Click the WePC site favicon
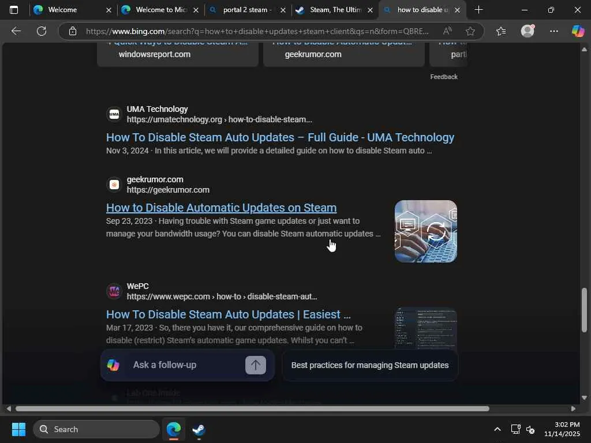The width and height of the screenshot is (591, 443). 114,291
